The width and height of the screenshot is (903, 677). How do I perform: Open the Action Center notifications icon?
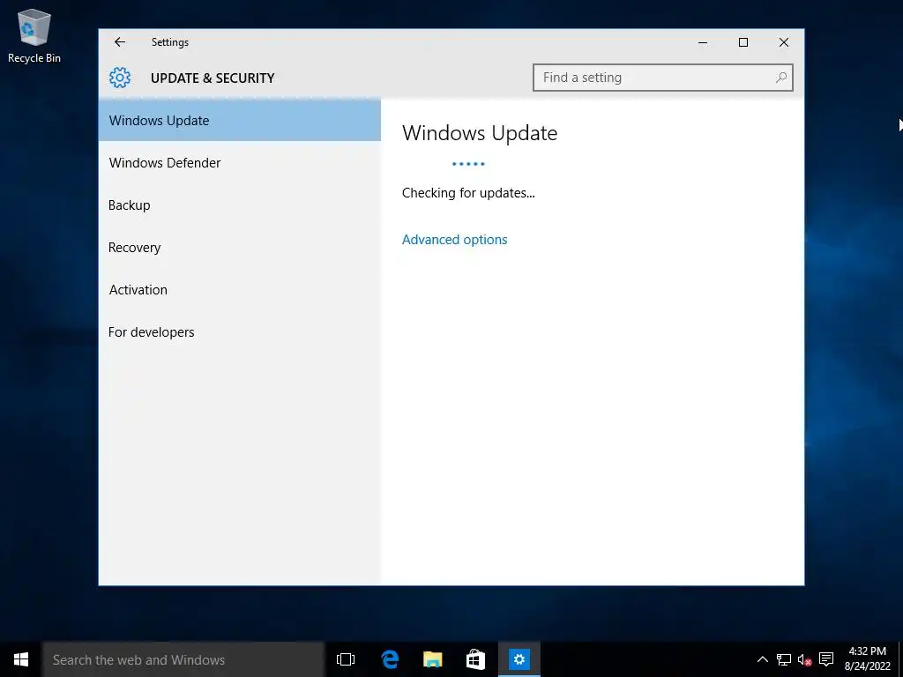[826, 659]
